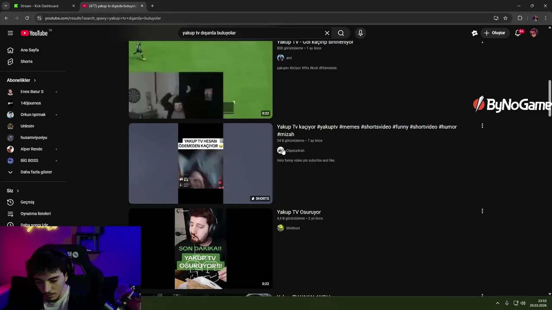
Task: Open the Yakup TV Osuruyor video thumbnail
Action: [x=201, y=249]
